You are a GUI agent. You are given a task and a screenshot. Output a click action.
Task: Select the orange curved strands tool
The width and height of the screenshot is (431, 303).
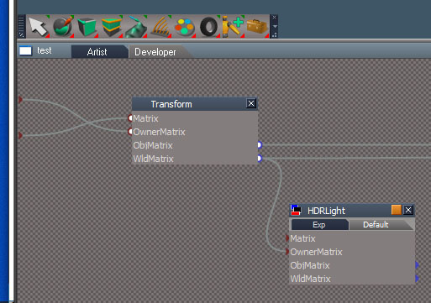(x=160, y=27)
